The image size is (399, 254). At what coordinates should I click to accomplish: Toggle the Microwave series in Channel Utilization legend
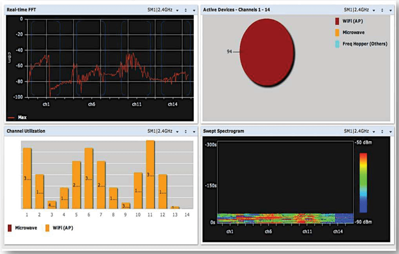[x=25, y=228]
